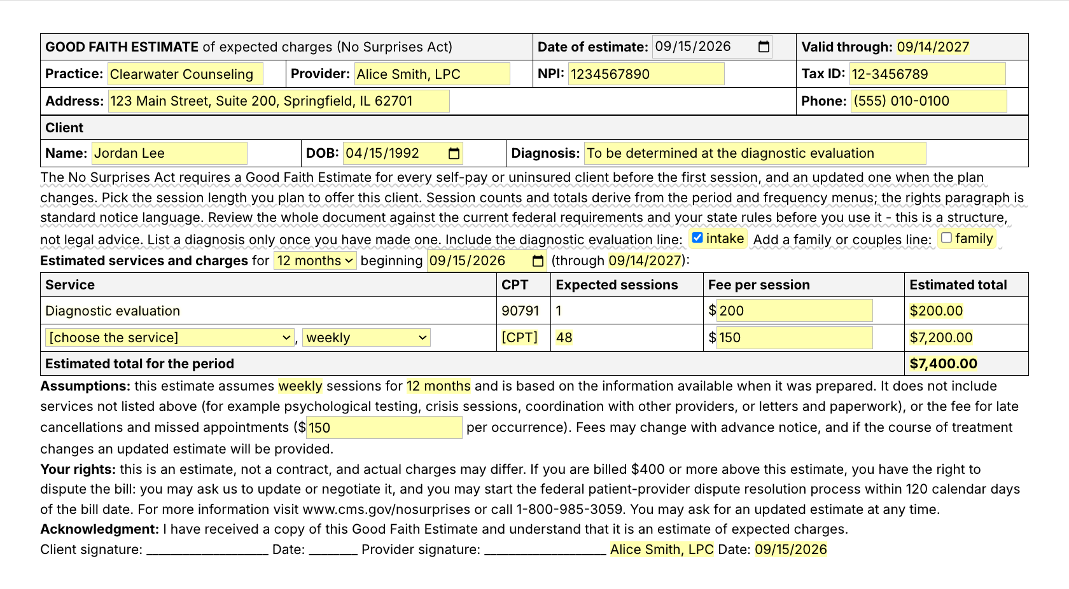Edit the Diagnostic evaluation fee field
This screenshot has height=589, width=1069.
(795, 311)
